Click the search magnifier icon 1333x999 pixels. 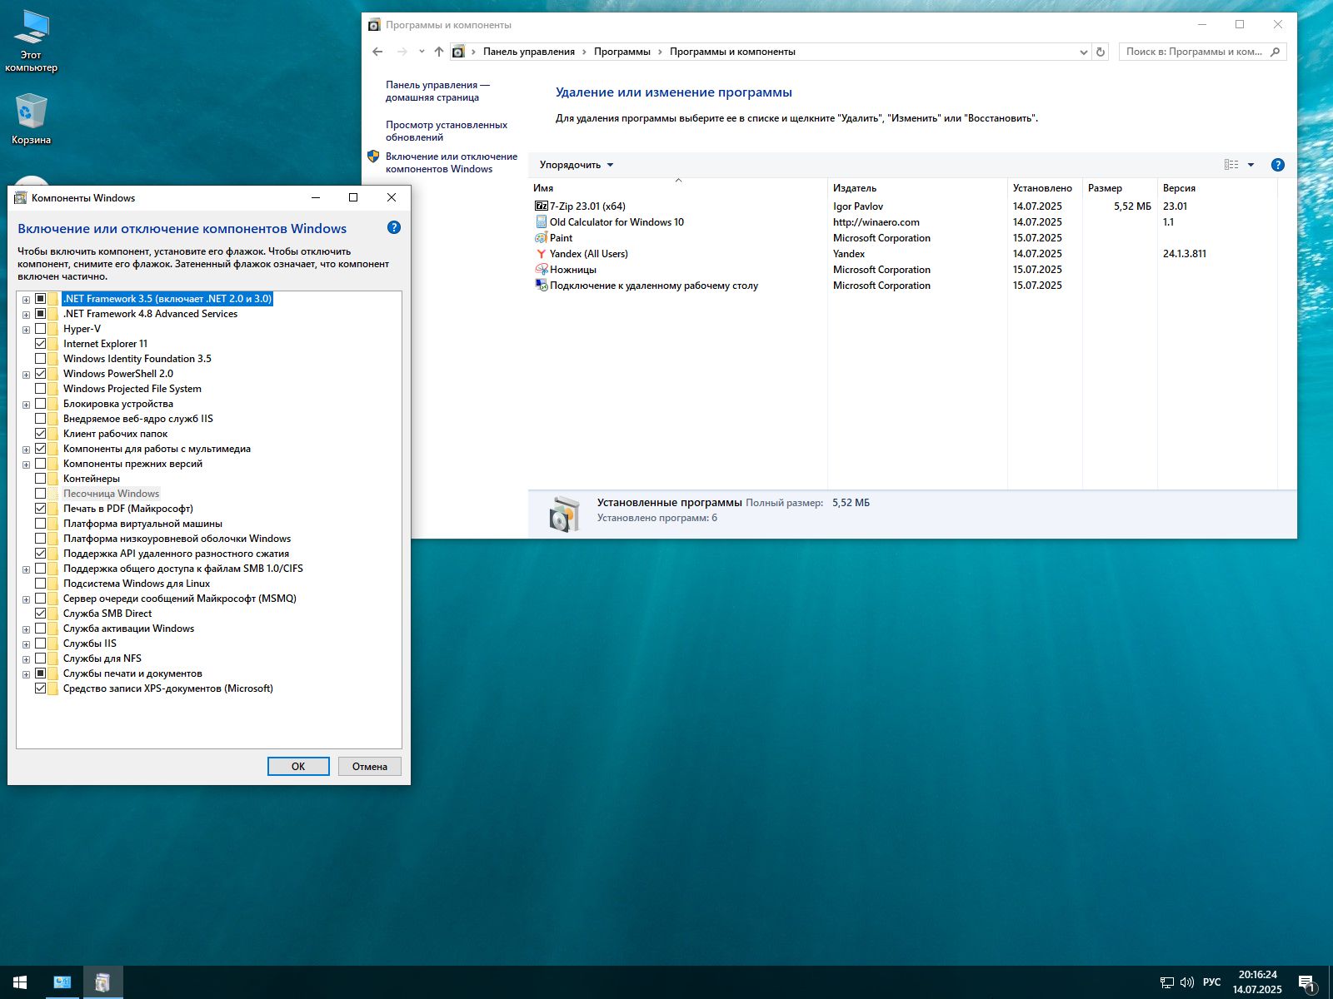tap(1275, 52)
